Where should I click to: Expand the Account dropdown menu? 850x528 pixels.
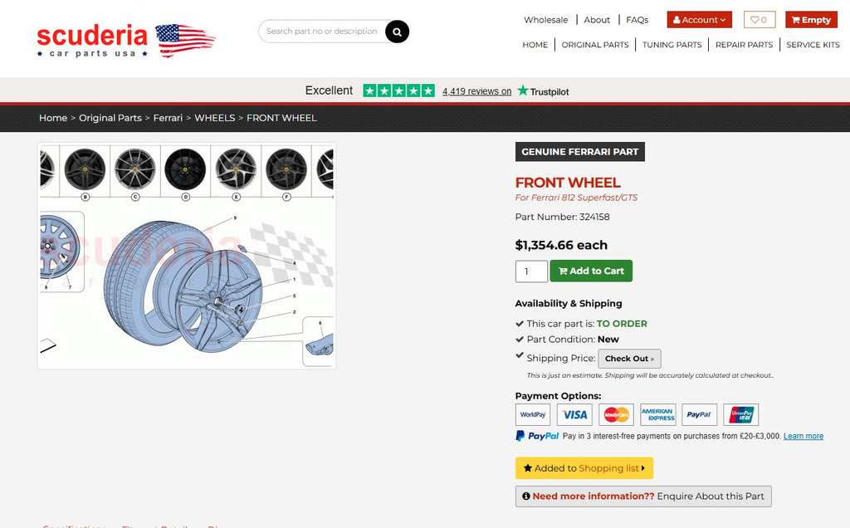point(699,20)
